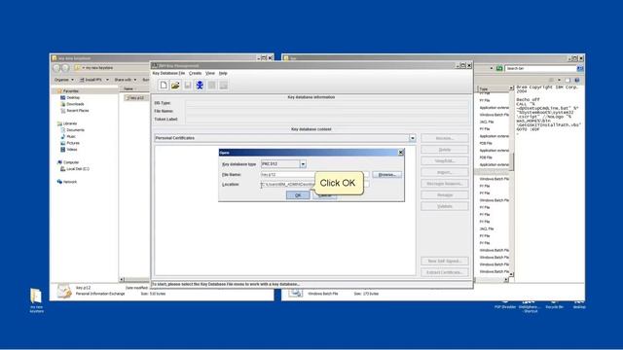Click the Delete button in Key Management
623x350 pixels.
click(445, 150)
